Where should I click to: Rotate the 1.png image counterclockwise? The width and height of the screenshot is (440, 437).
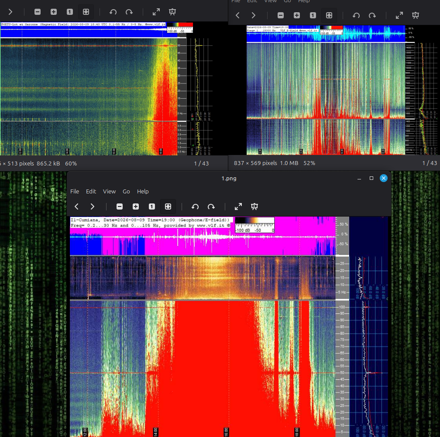[195, 206]
